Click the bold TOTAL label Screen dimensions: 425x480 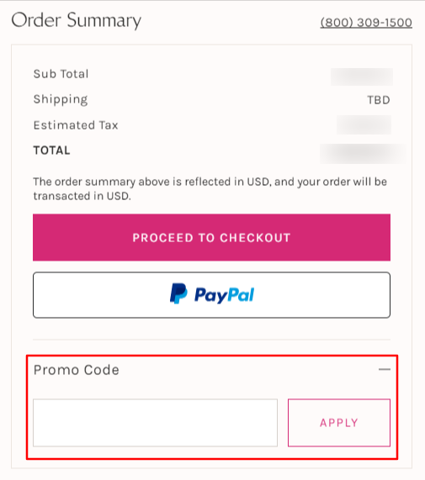click(x=51, y=150)
